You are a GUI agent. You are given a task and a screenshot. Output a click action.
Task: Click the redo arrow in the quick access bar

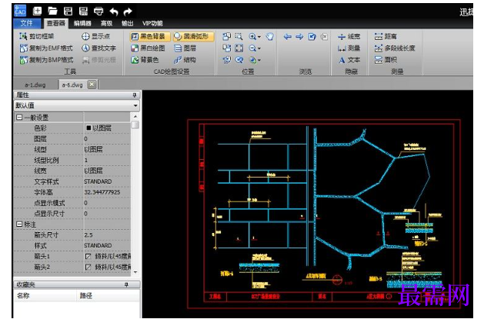pos(128,12)
